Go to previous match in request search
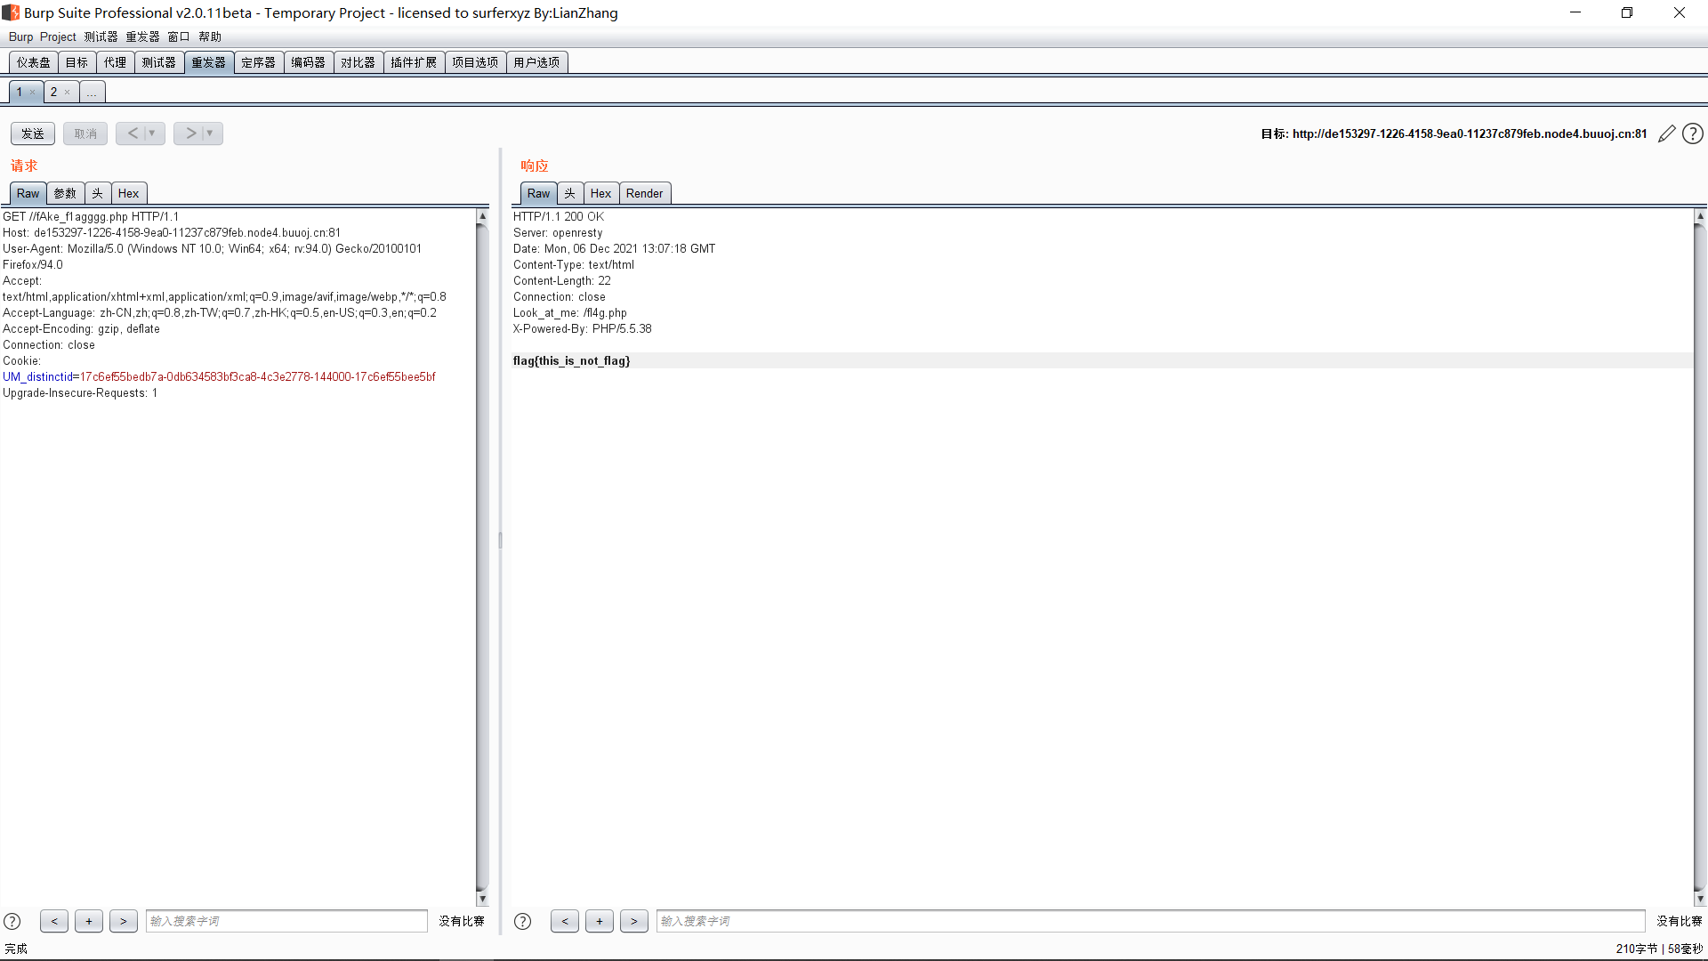The width and height of the screenshot is (1708, 961). (54, 921)
